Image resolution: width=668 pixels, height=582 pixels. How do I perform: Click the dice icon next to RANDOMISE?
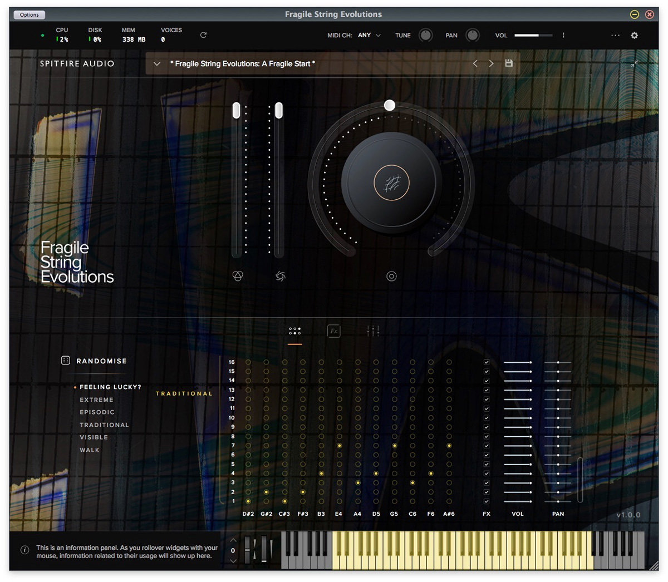(65, 361)
